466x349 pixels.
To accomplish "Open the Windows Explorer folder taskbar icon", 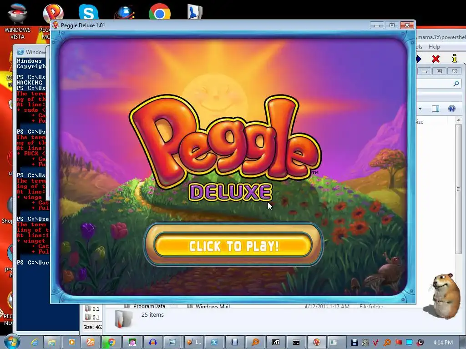I will [x=52, y=342].
